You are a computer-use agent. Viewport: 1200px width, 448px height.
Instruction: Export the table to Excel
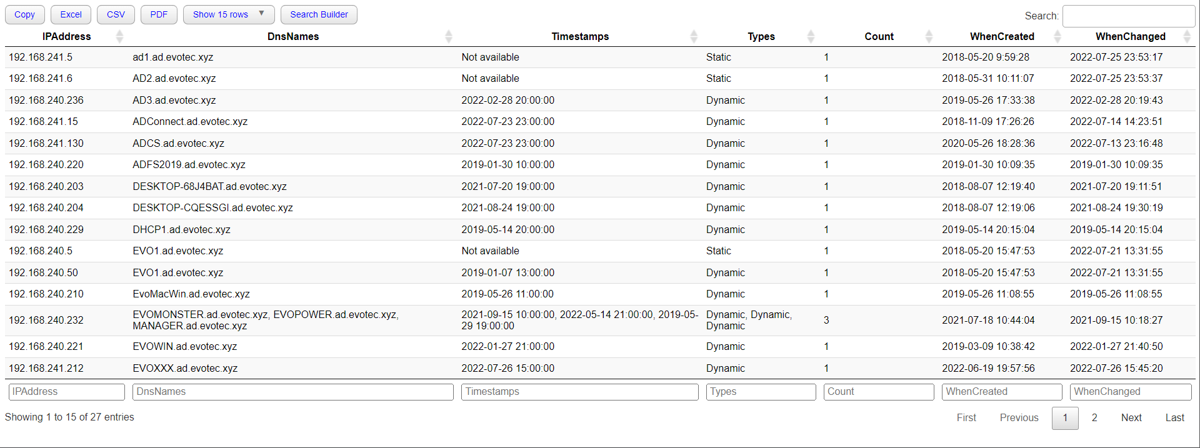tap(71, 14)
